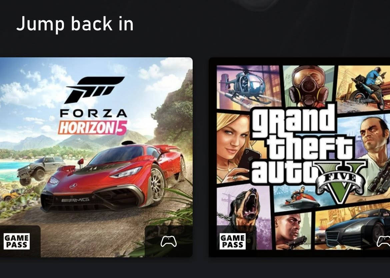Click the Game Pass badge on Grand Theft Auto V
Image resolution: width=390 pixels, height=278 pixels.
233,241
